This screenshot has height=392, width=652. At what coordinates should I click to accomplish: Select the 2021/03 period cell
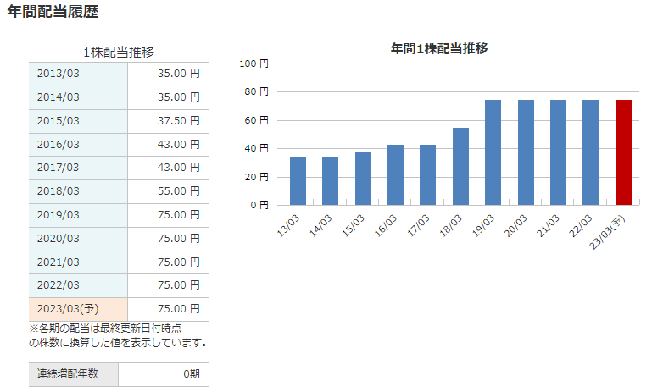(x=78, y=262)
